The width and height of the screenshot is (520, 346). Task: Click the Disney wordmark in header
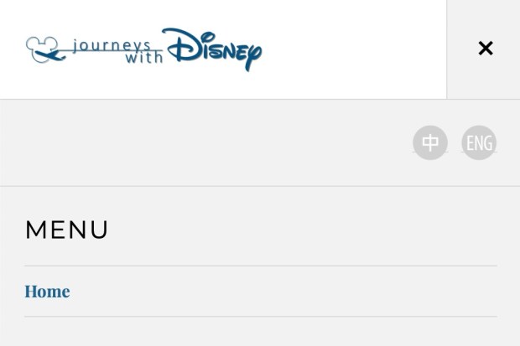point(212,49)
